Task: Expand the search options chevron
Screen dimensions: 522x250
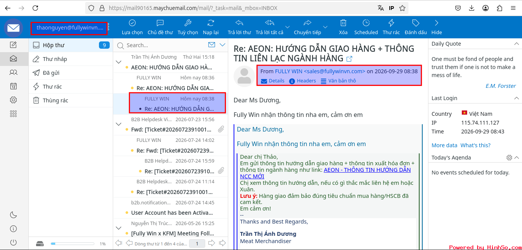Action: pos(222,45)
